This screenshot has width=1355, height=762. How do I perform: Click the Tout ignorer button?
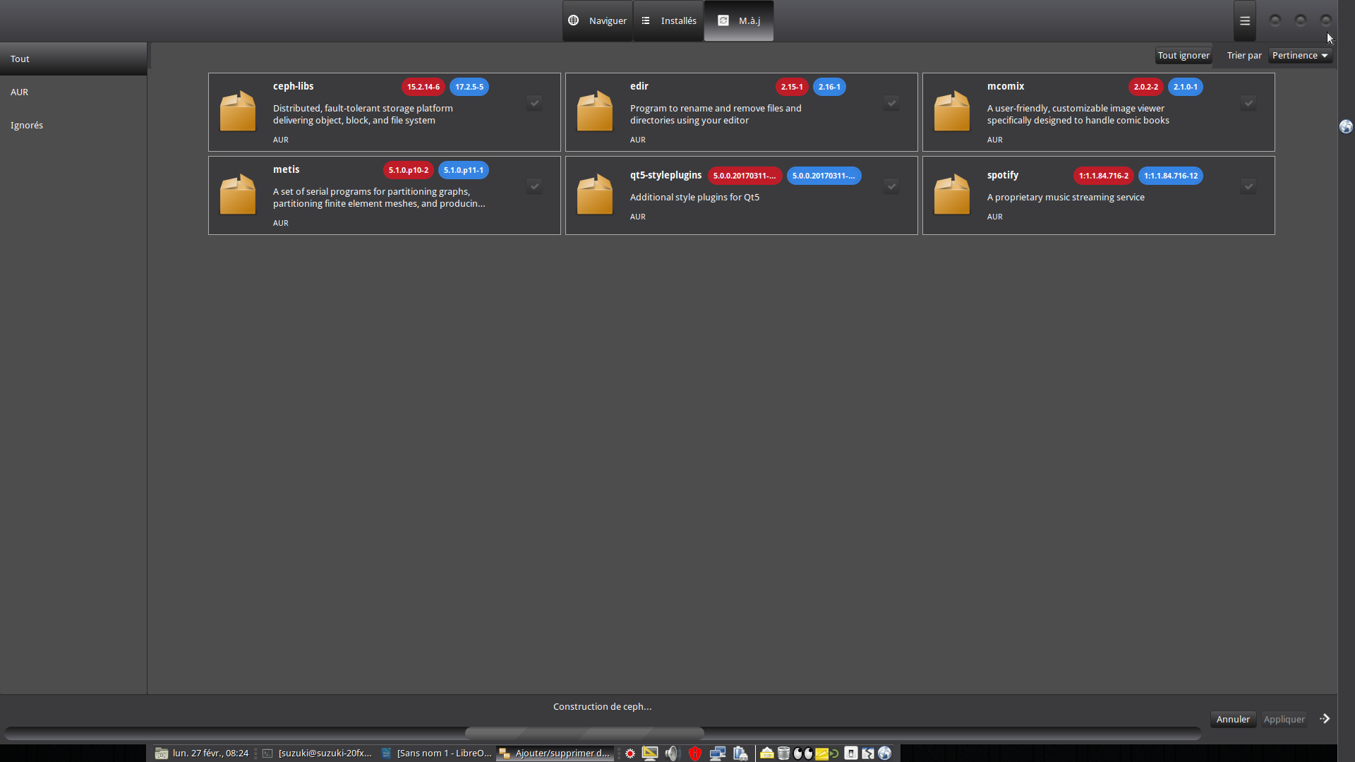click(x=1184, y=55)
